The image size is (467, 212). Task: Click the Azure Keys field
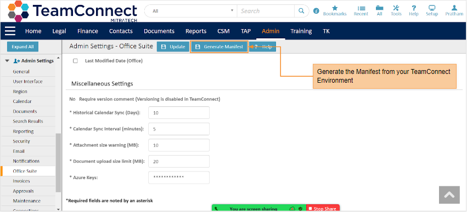tap(179, 177)
